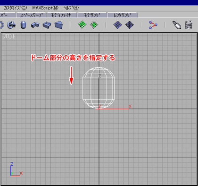
Task: Open the カスタマイズ(C) menu
Action: pyautogui.click(x=15, y=8)
